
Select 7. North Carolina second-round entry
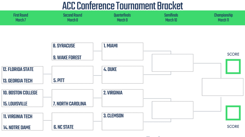69,104
